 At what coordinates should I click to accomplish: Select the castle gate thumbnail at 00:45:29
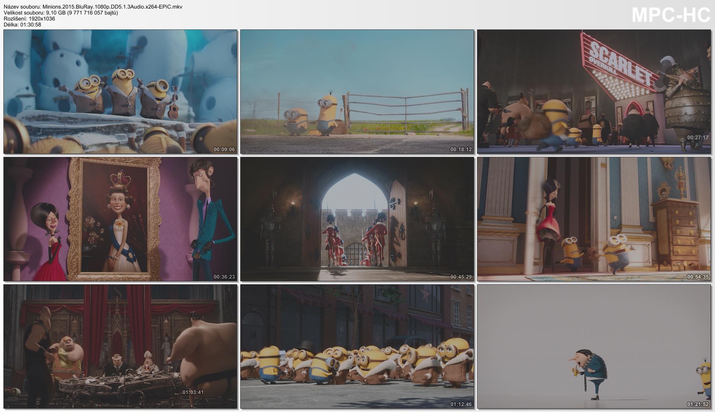[x=357, y=219]
